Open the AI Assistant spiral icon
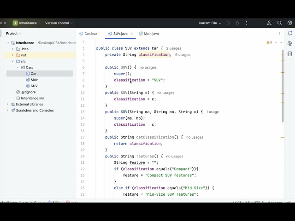 (290, 44)
